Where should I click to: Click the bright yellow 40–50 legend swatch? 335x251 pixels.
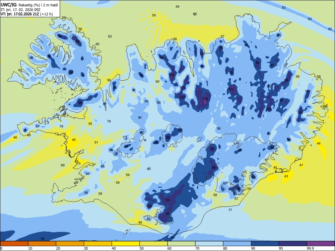[126, 244]
